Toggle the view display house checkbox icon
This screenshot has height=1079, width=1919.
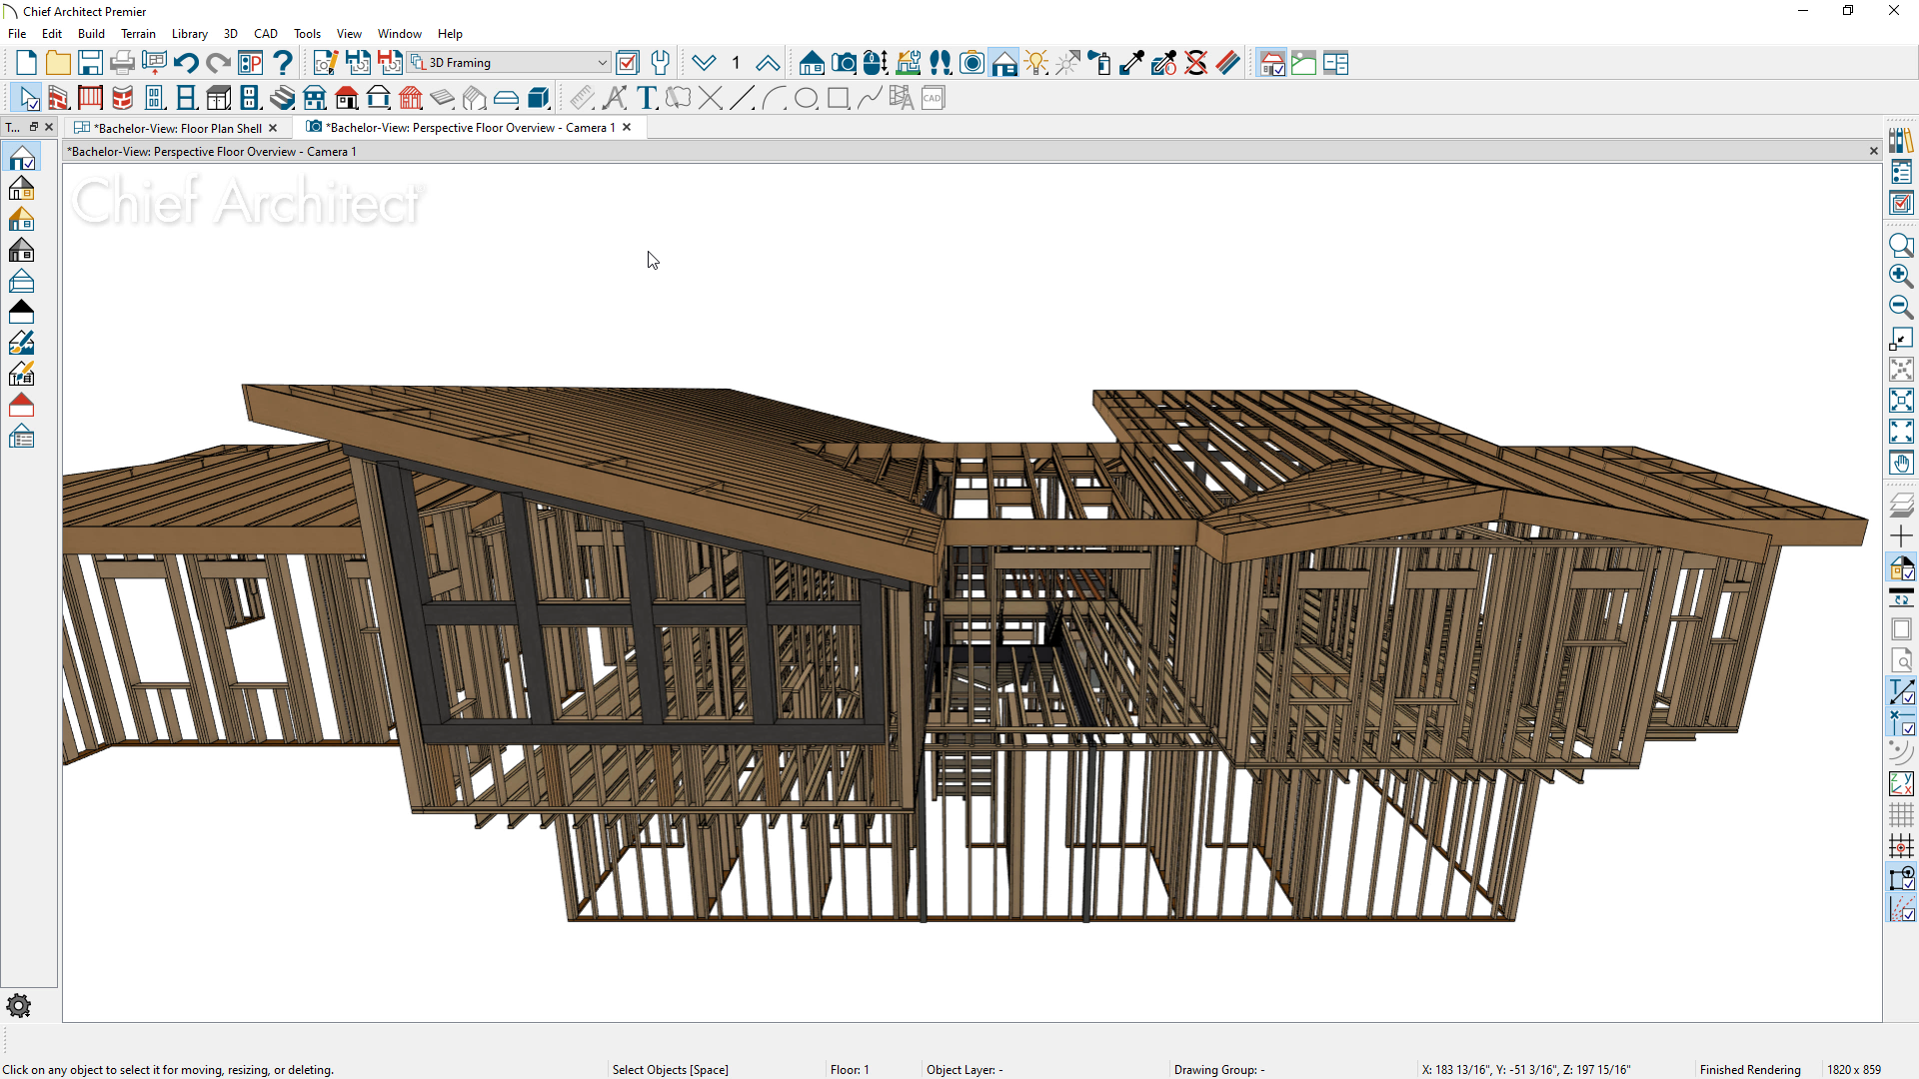(x=1271, y=63)
